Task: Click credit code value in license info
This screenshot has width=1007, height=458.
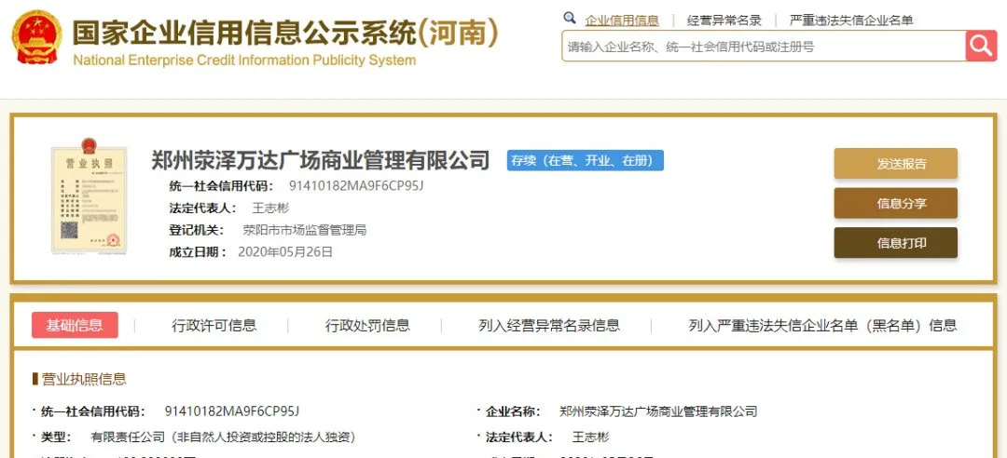Action: [232, 411]
